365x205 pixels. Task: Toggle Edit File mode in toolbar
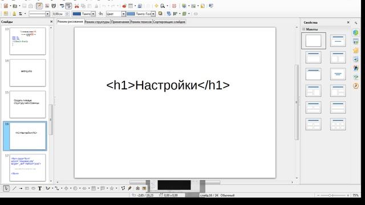point(39,6)
